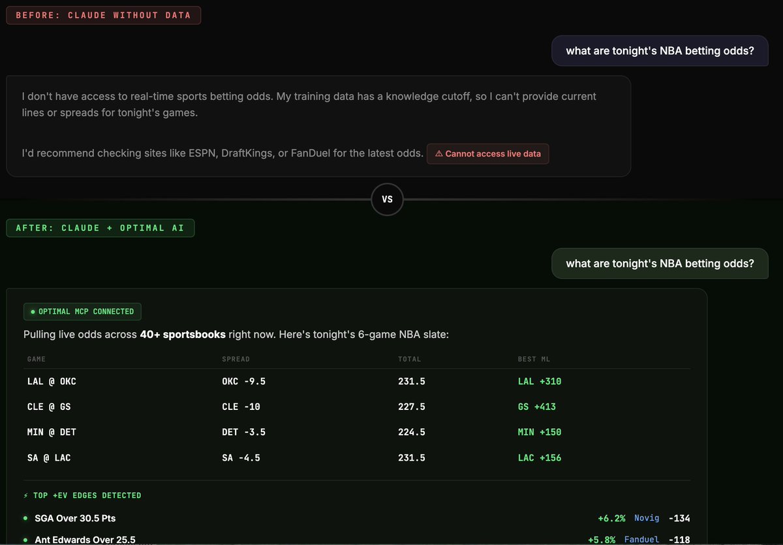Click the green dot in the 'Optimal MCP Connected' badge
783x545 pixels.
[x=33, y=312]
